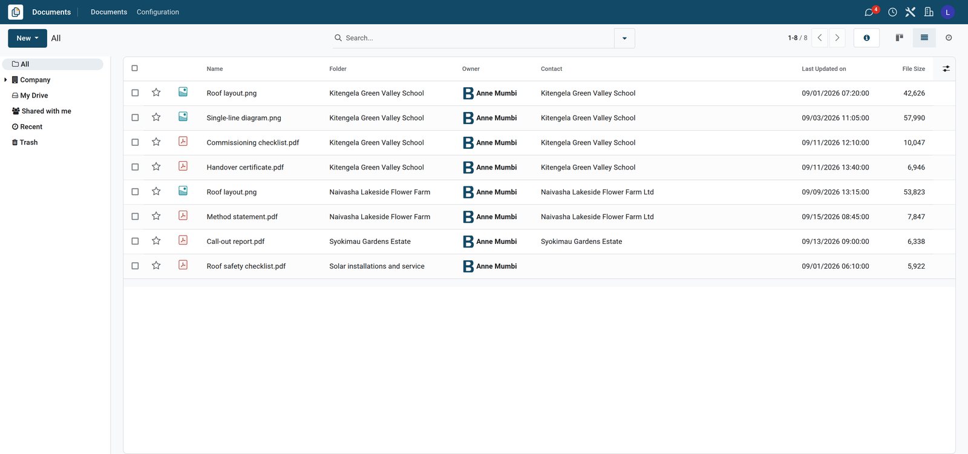Go to previous page of records

tap(820, 38)
